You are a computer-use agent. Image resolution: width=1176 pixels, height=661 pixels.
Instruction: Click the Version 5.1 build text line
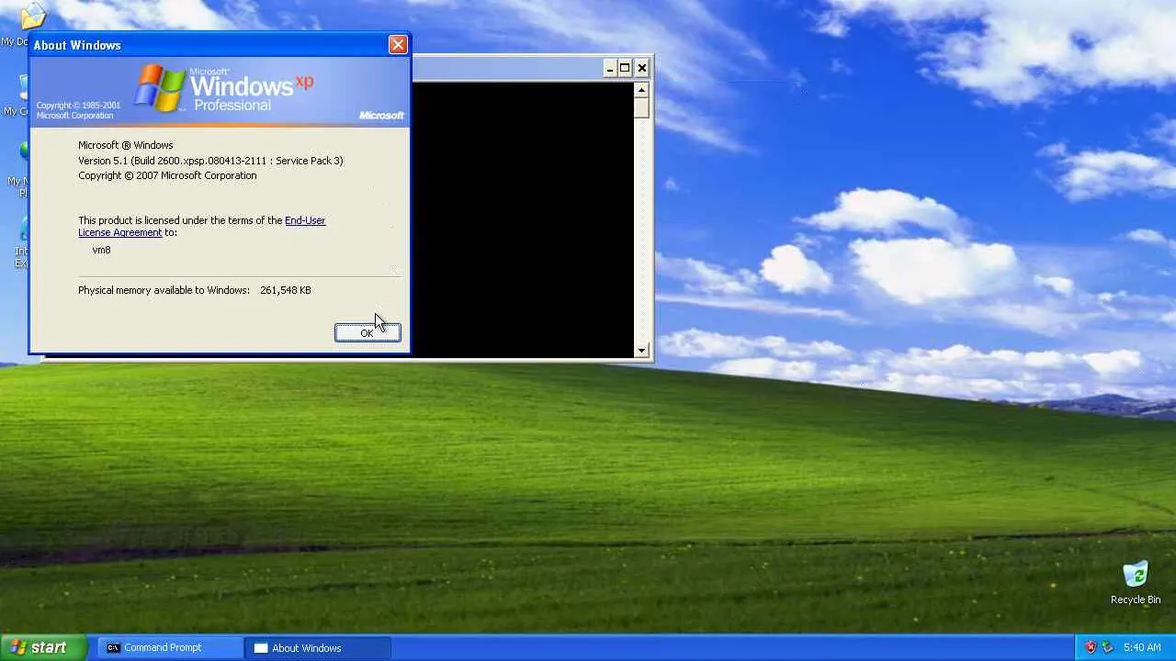tap(210, 161)
